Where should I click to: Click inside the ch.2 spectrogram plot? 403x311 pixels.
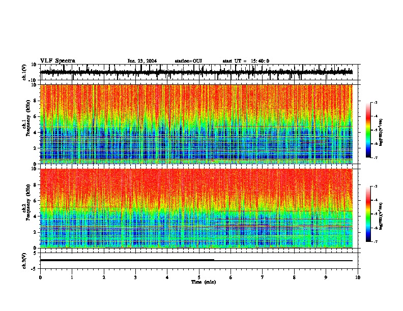coord(196,208)
